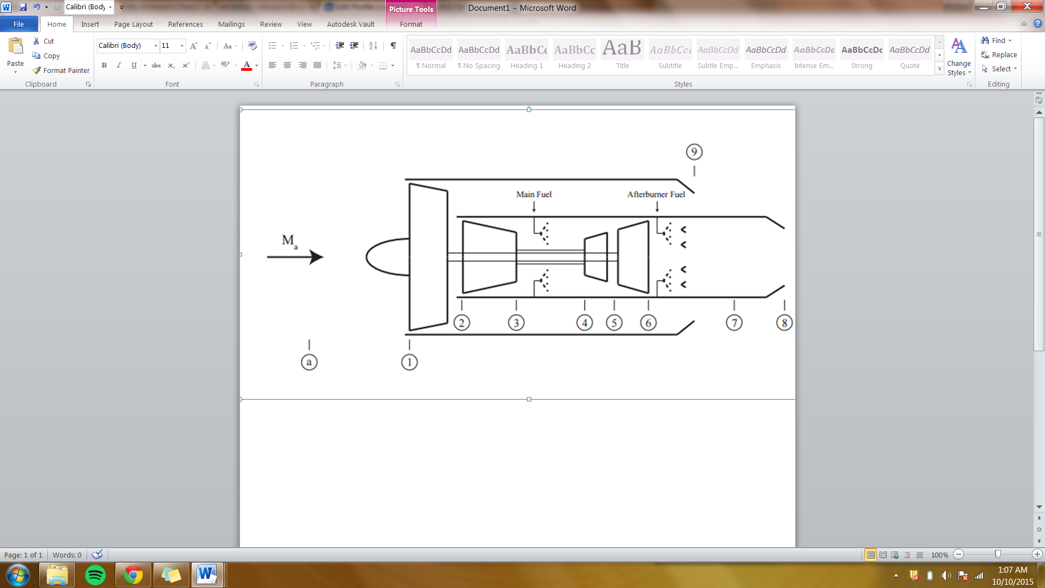Open the font size dropdown

pyautogui.click(x=181, y=46)
